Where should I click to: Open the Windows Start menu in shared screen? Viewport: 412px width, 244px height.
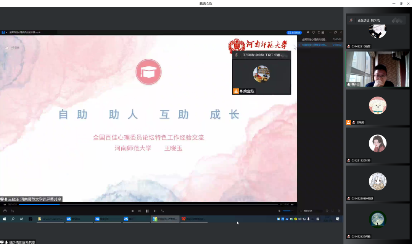click(x=4, y=219)
